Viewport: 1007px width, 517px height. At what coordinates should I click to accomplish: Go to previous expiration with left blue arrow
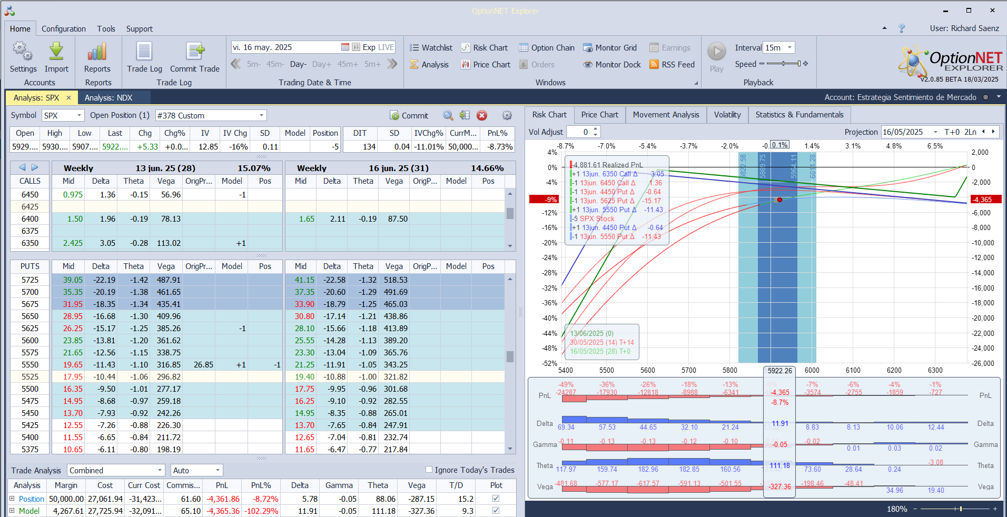tap(22, 167)
